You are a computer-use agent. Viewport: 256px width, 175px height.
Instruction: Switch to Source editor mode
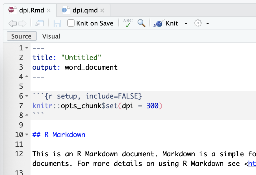pos(21,36)
